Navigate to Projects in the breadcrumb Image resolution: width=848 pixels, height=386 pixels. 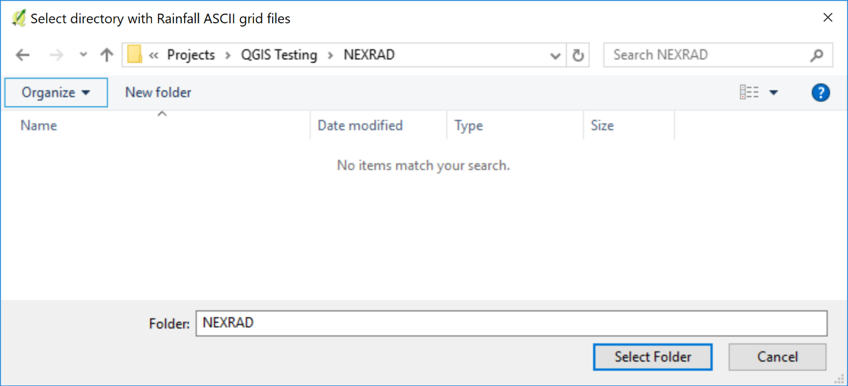[x=191, y=55]
